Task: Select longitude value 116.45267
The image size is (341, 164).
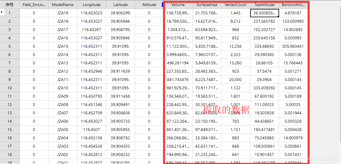Action: [92, 30]
